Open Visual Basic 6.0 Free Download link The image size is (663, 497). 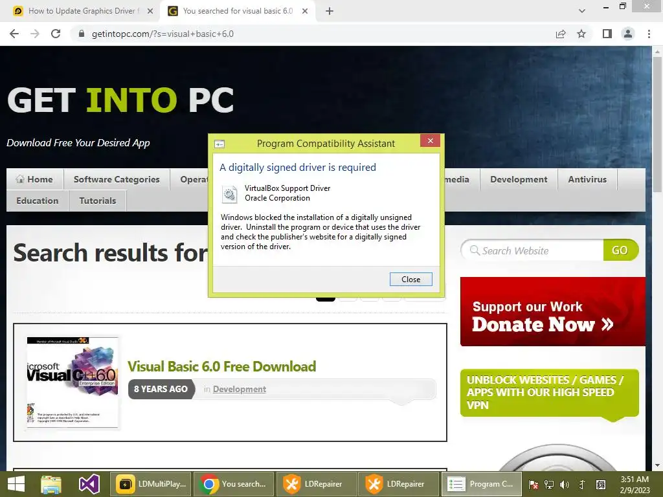tap(221, 366)
